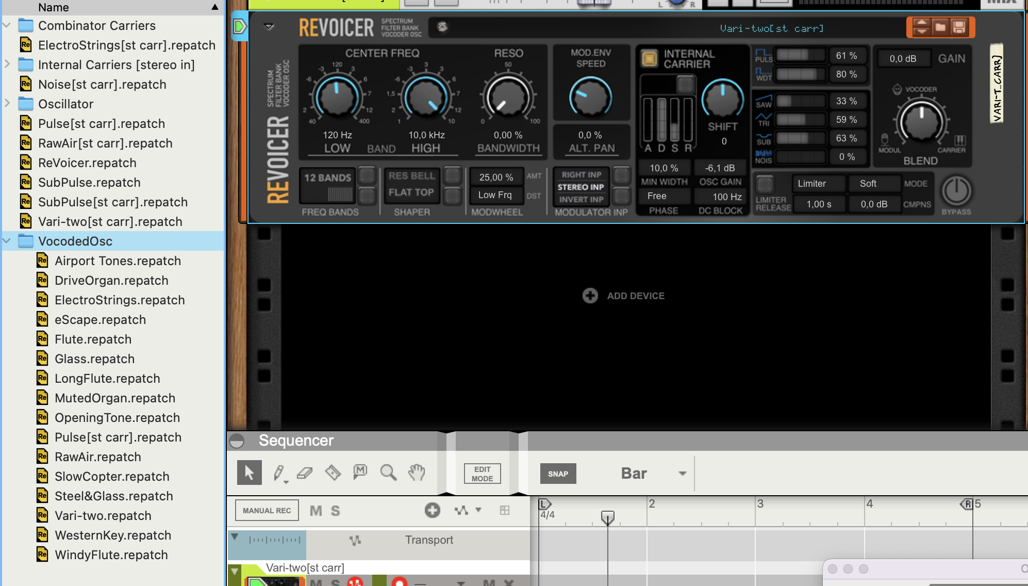Select the pencil/draw tool in sequencer
The image size is (1028, 586).
[278, 472]
